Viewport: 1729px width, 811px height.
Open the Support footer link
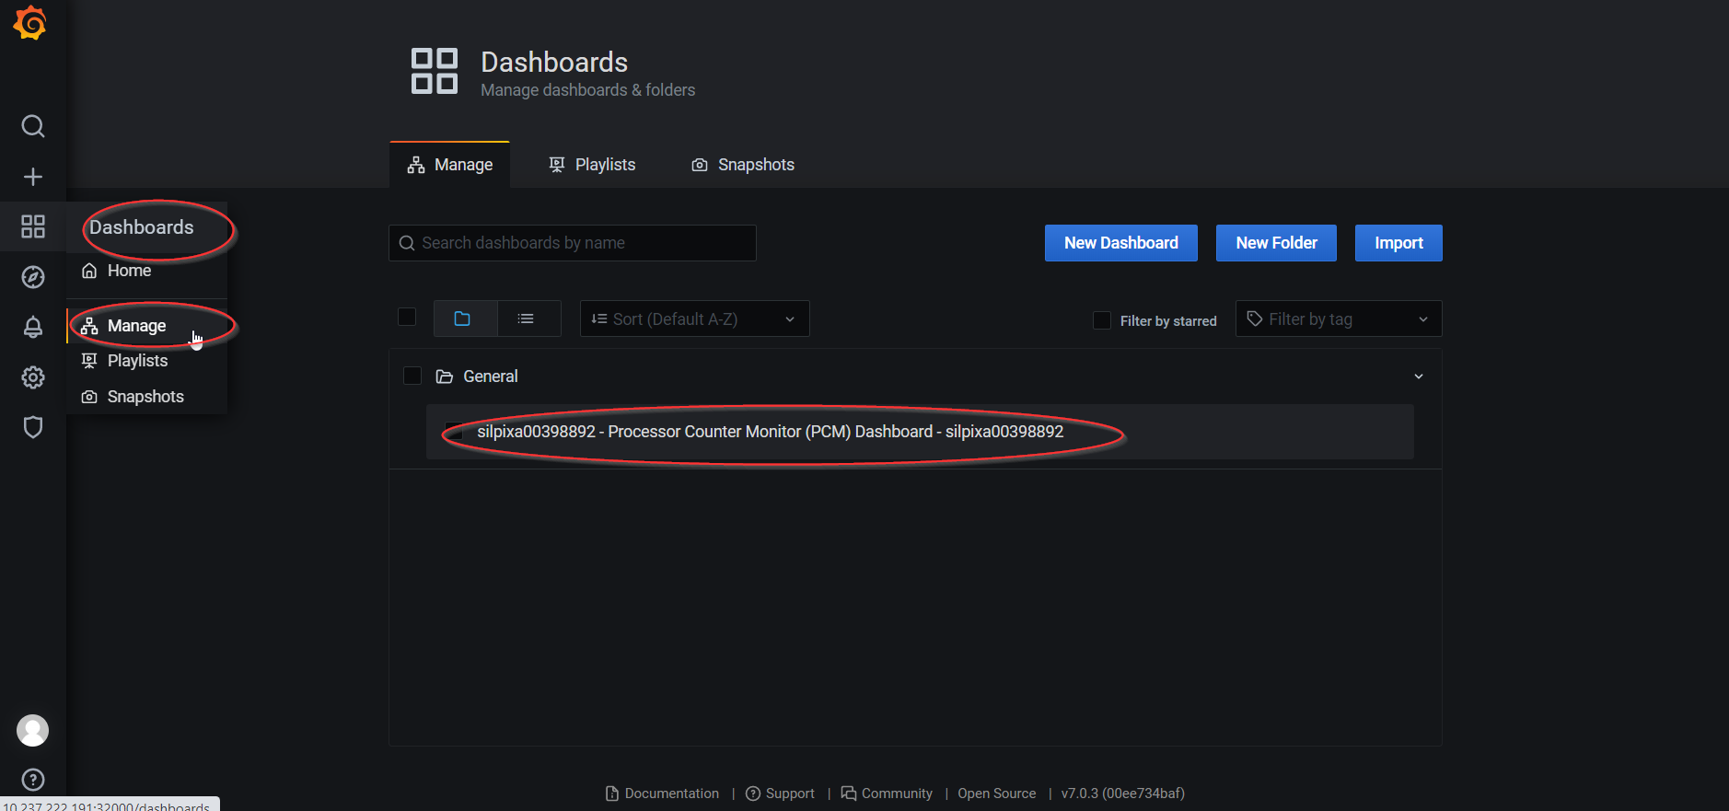(x=780, y=794)
